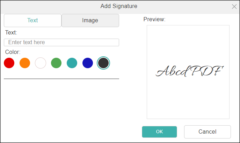
Task: Confirm with the OK button
Action: (x=159, y=132)
